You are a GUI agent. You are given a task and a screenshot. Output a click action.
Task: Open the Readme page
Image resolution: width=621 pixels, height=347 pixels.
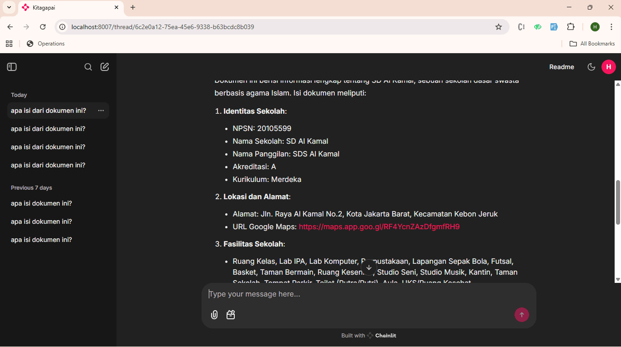point(561,67)
